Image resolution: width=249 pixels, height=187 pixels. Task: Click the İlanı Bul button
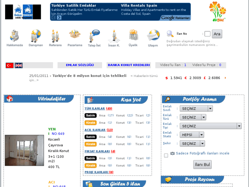pyautogui.click(x=202, y=165)
